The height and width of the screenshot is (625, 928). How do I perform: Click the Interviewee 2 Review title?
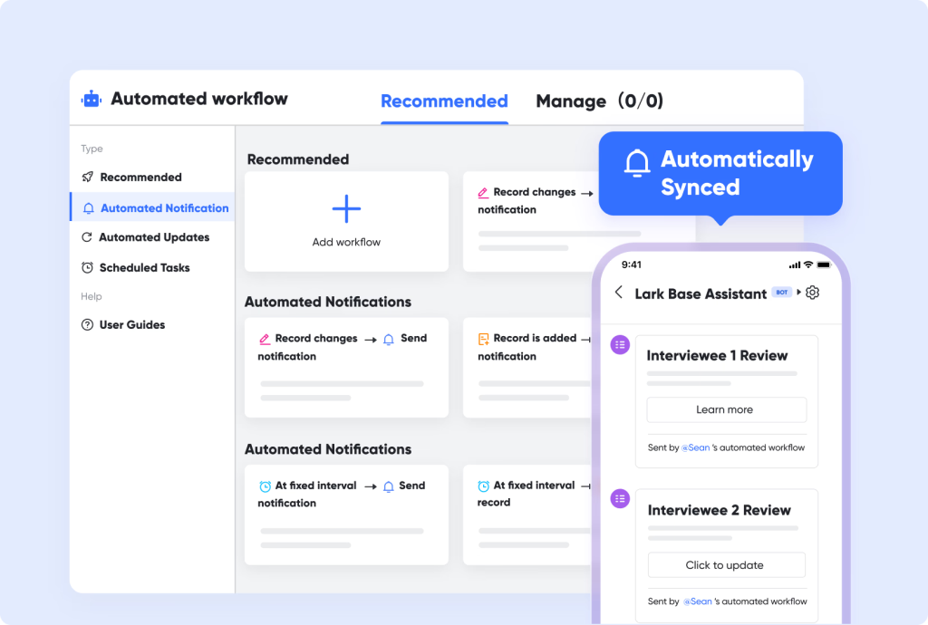719,510
